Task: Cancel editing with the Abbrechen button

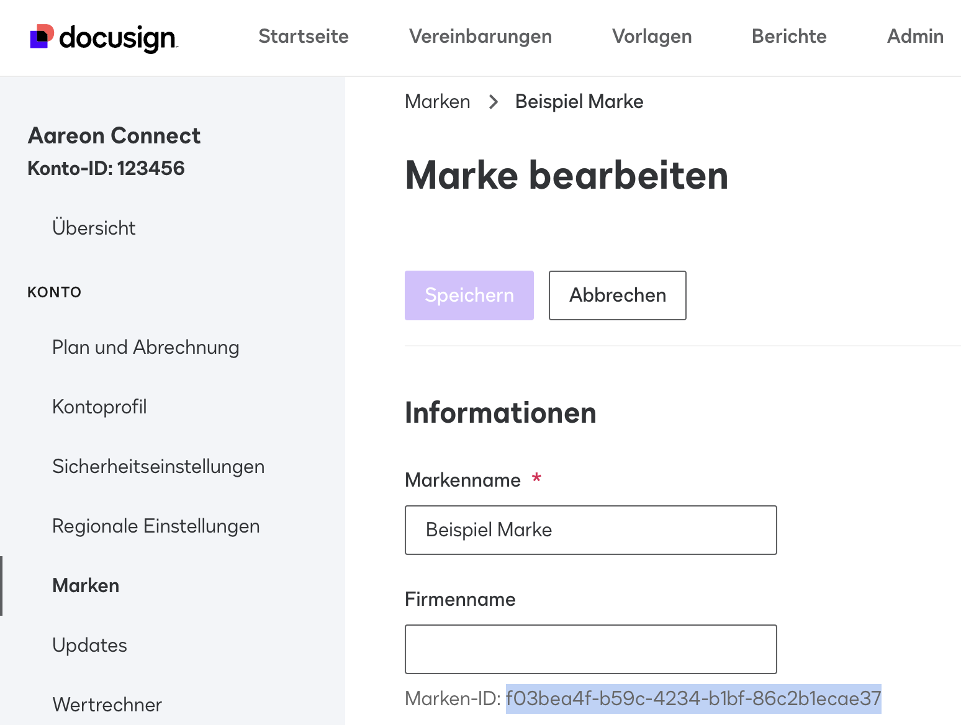Action: [618, 295]
